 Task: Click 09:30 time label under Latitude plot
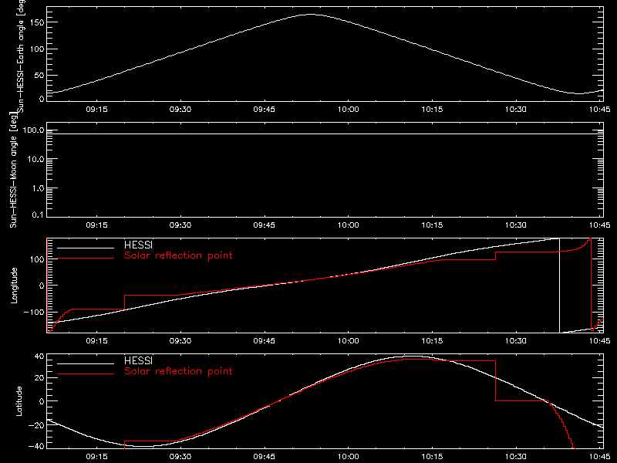pos(180,457)
